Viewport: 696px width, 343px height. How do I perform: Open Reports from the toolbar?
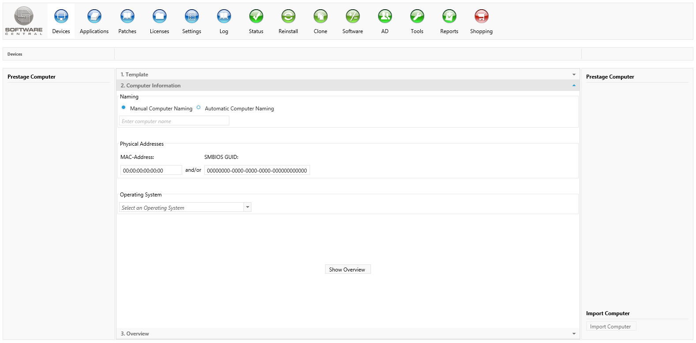449,17
